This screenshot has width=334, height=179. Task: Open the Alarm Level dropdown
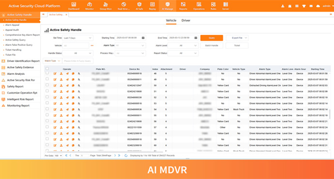click(x=183, y=45)
